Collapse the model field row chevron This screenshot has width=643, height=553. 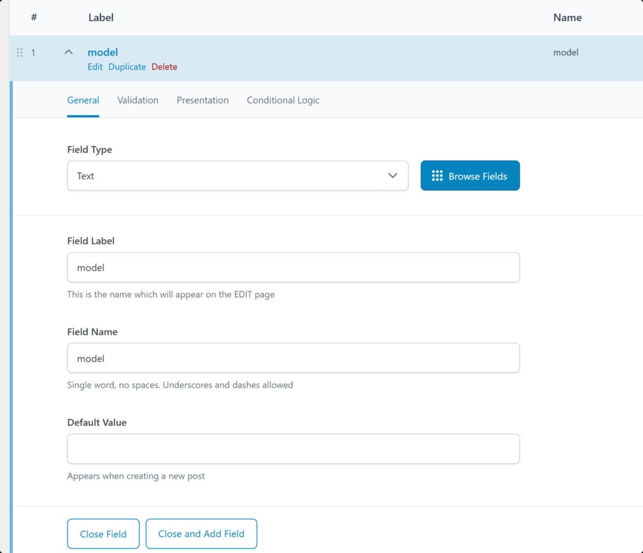click(69, 53)
